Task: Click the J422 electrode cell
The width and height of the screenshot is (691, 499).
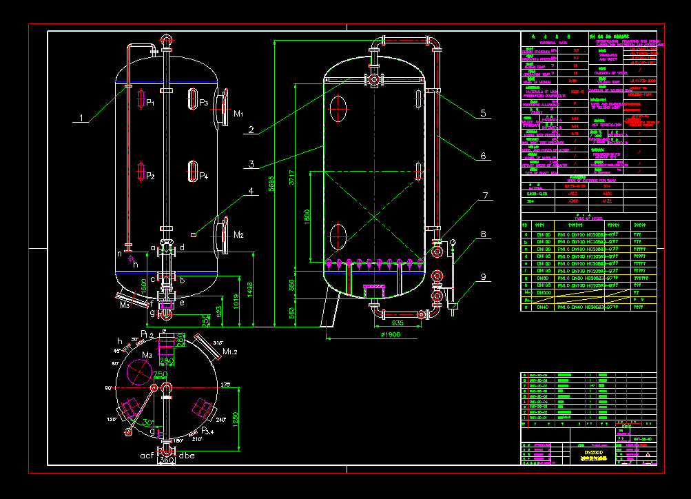Action: 573,194
